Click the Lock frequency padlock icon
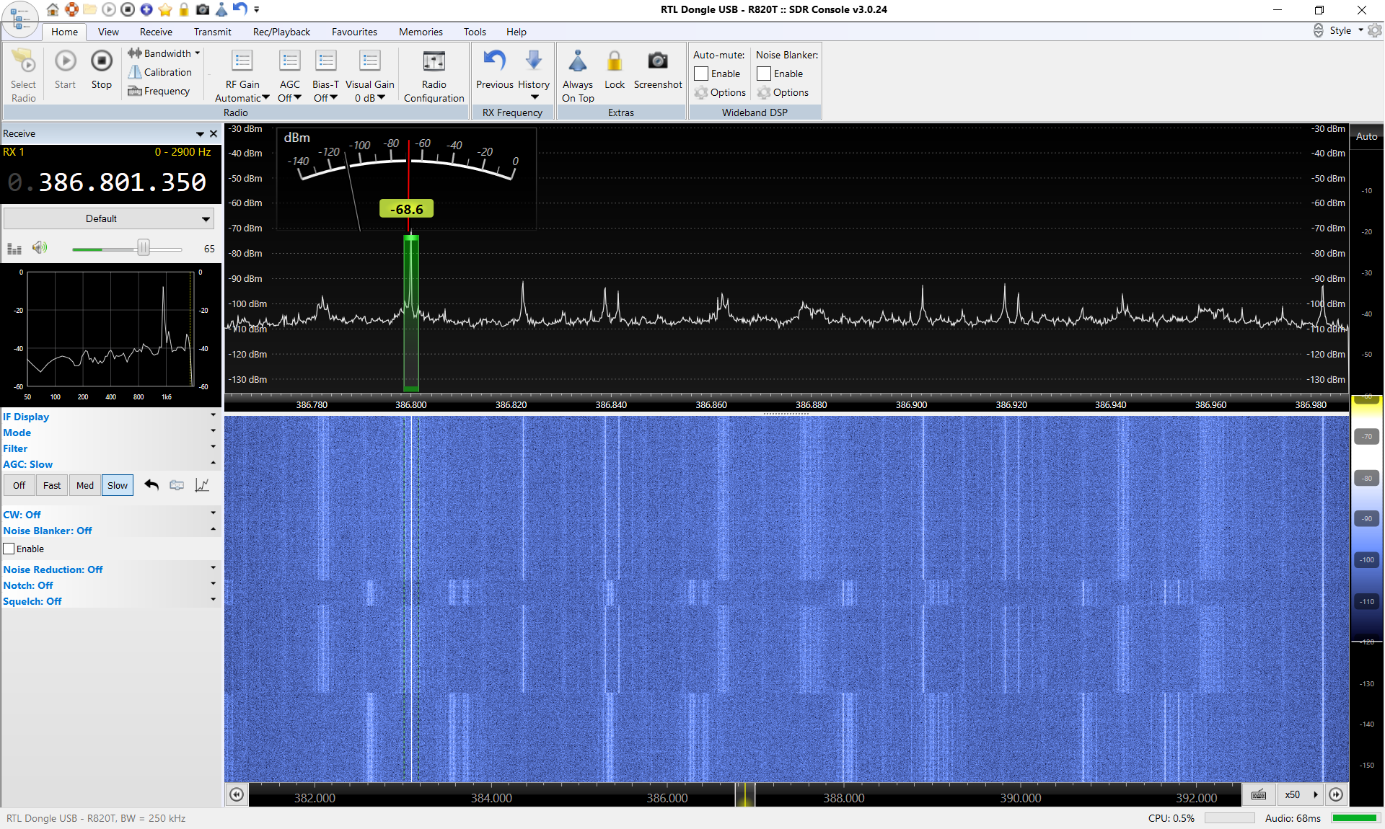Image resolution: width=1385 pixels, height=829 pixels. coord(614,62)
